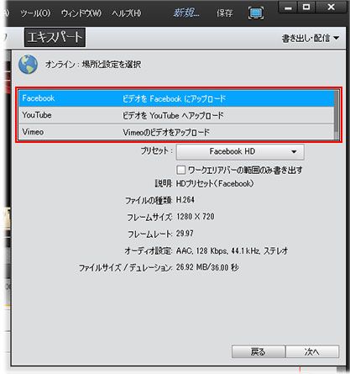Open the ヘルプ(H) menu

[127, 13]
